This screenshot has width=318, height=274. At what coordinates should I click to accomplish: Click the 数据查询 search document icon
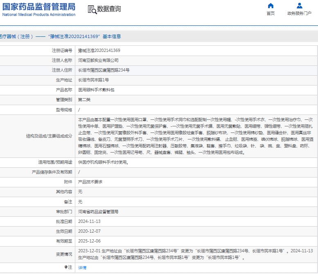pos(92,9)
